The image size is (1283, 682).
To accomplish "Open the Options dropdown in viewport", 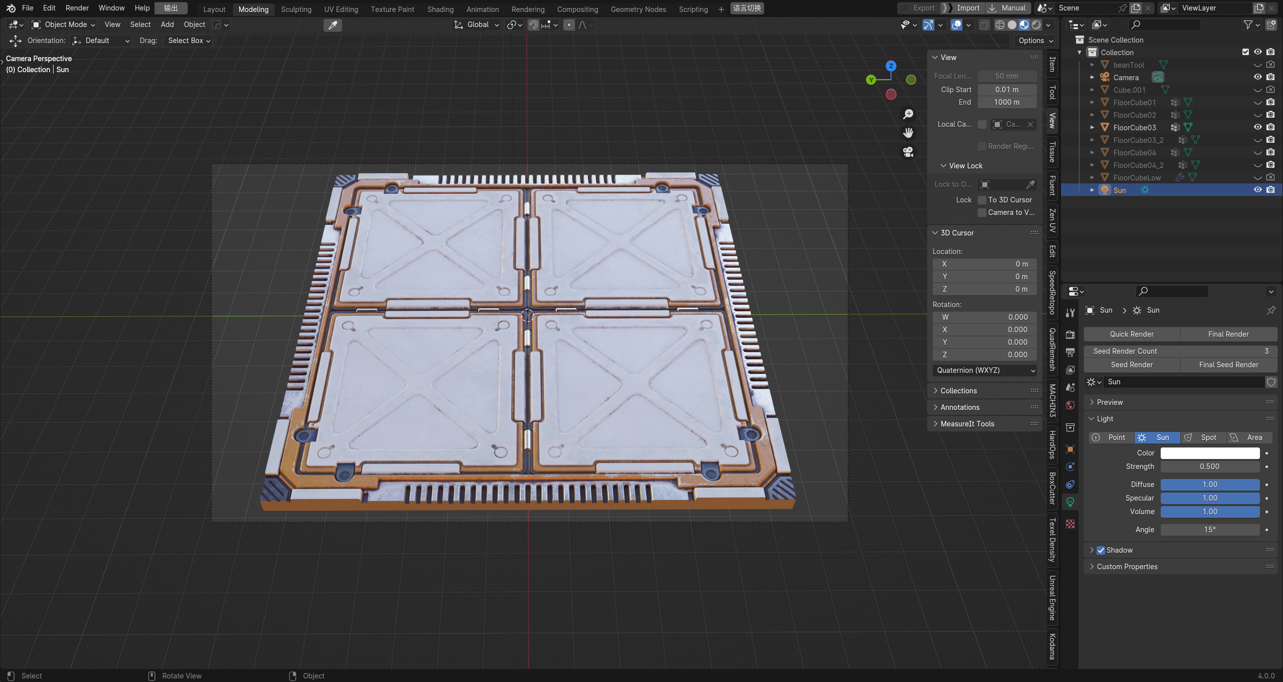I will click(x=1035, y=41).
